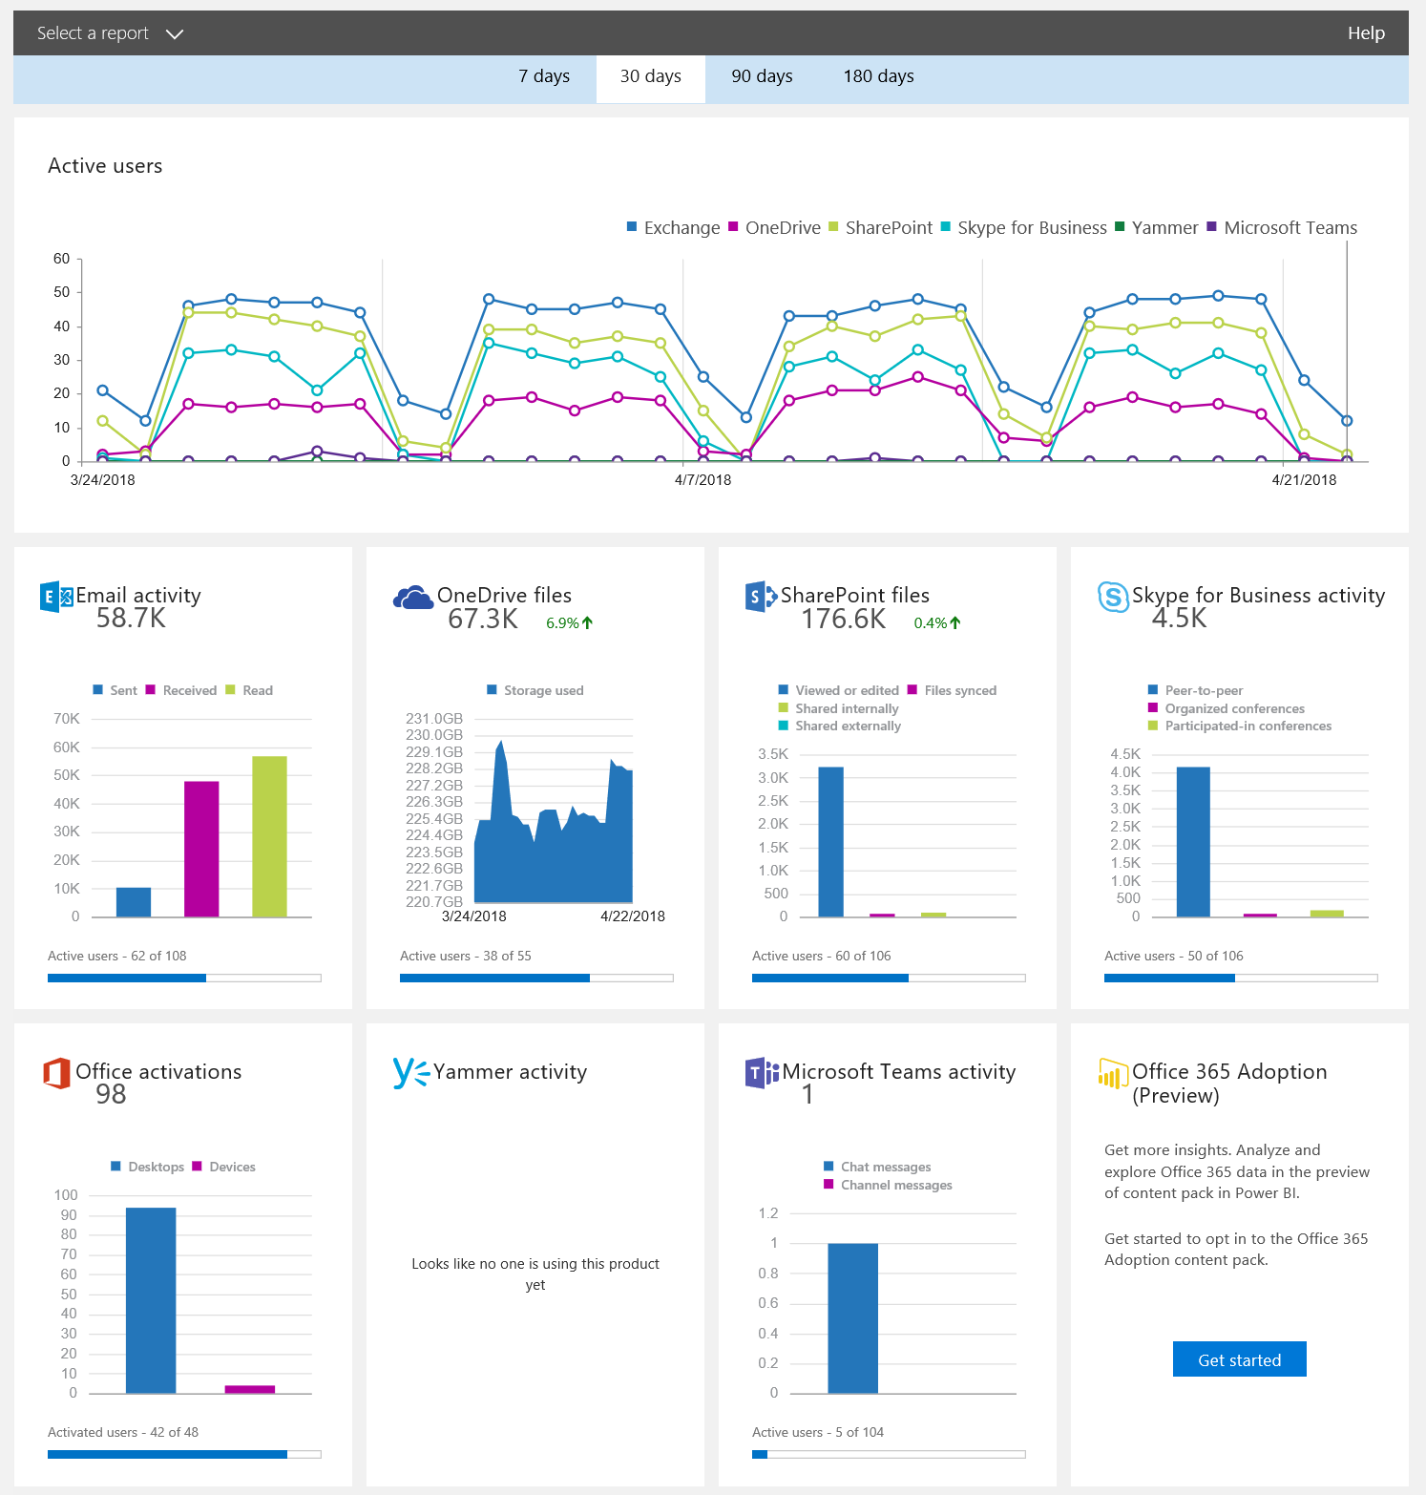Toggle Chat messages legend in Teams card
The width and height of the screenshot is (1426, 1495).
(876, 1167)
